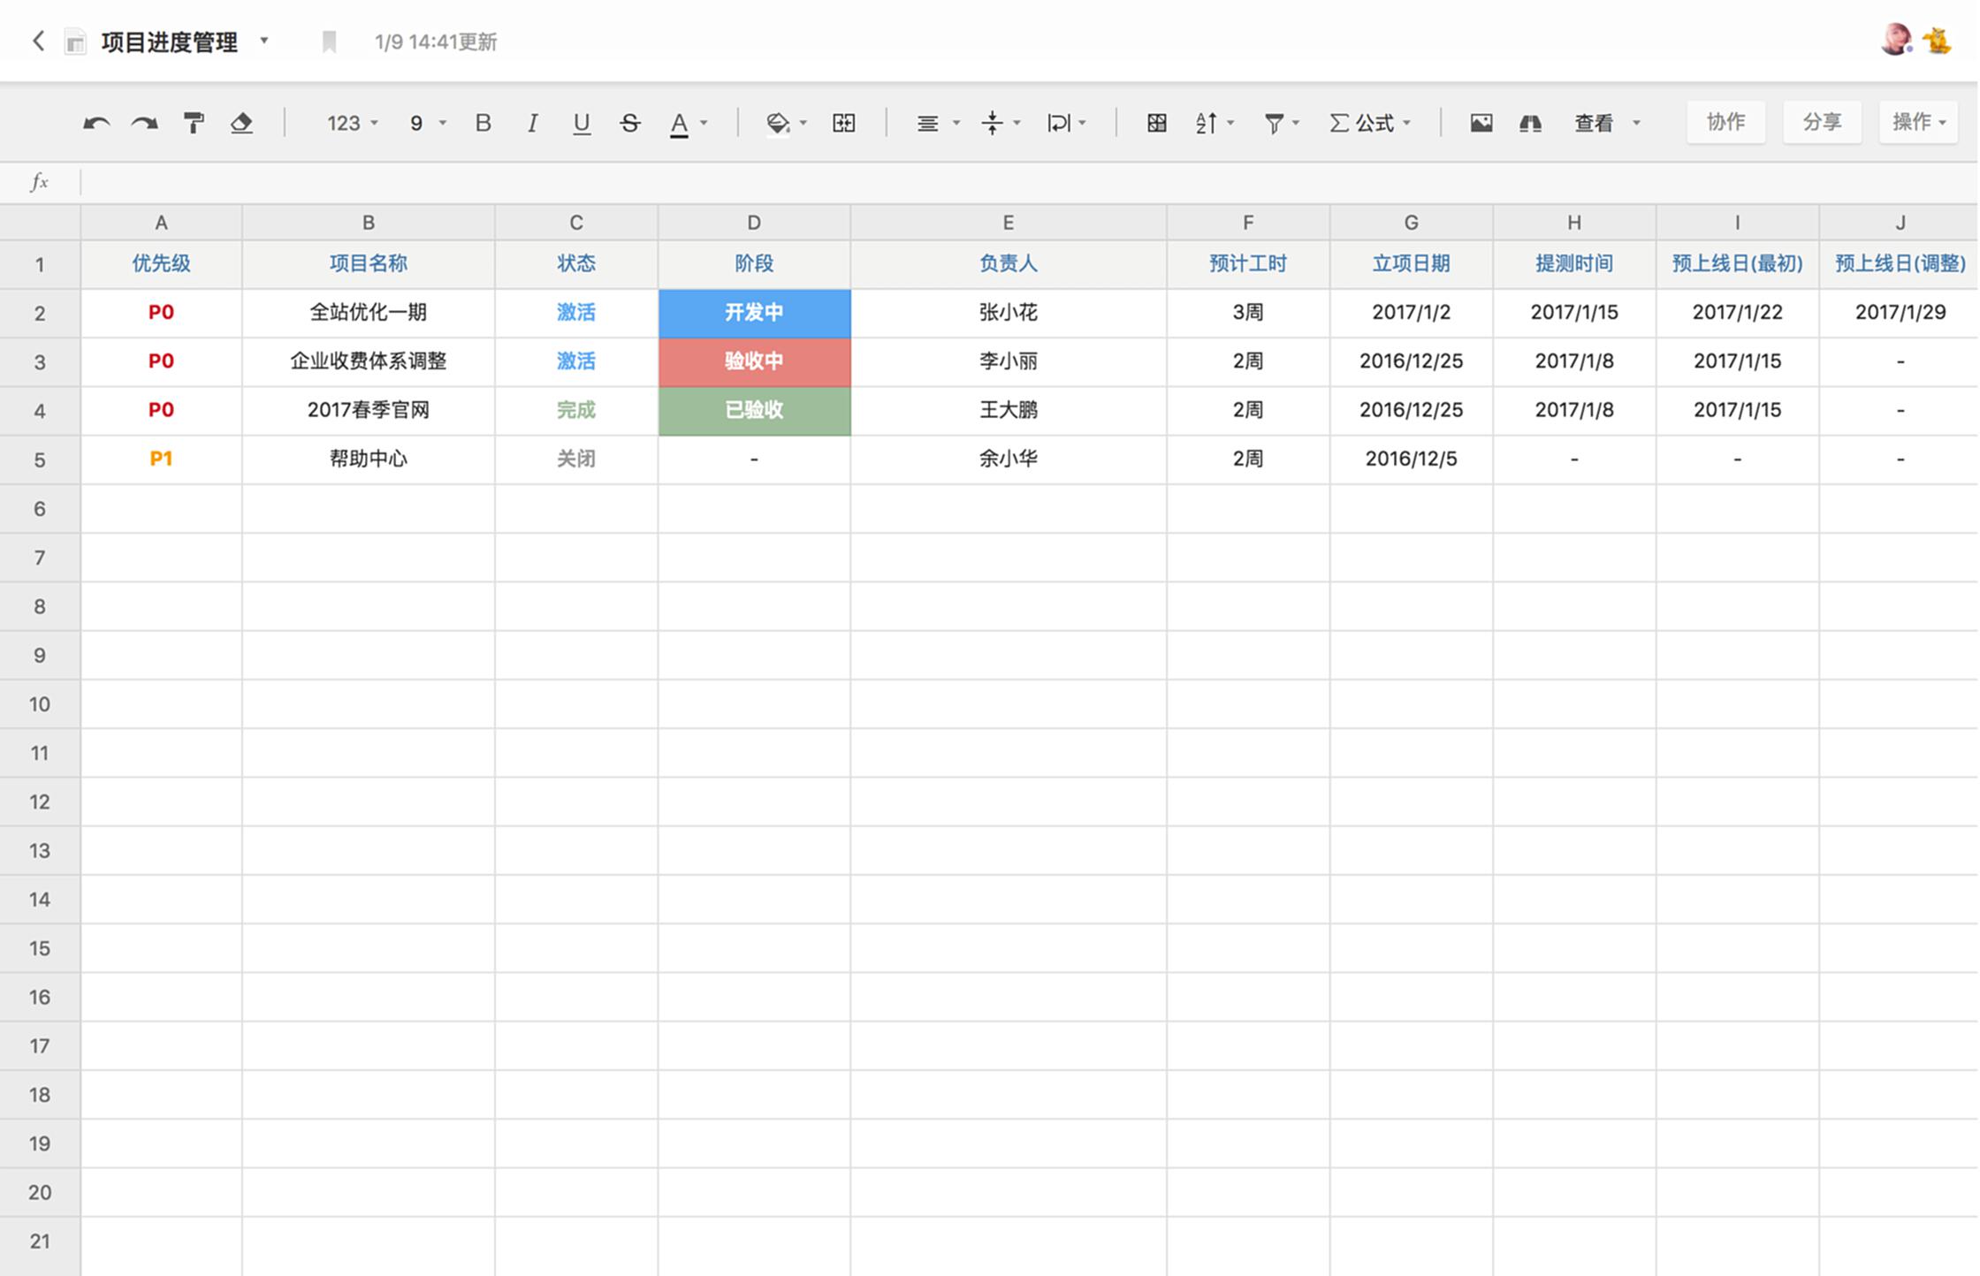The height and width of the screenshot is (1276, 1980).
Task: Insert an image using picture icon
Action: pos(1481,123)
